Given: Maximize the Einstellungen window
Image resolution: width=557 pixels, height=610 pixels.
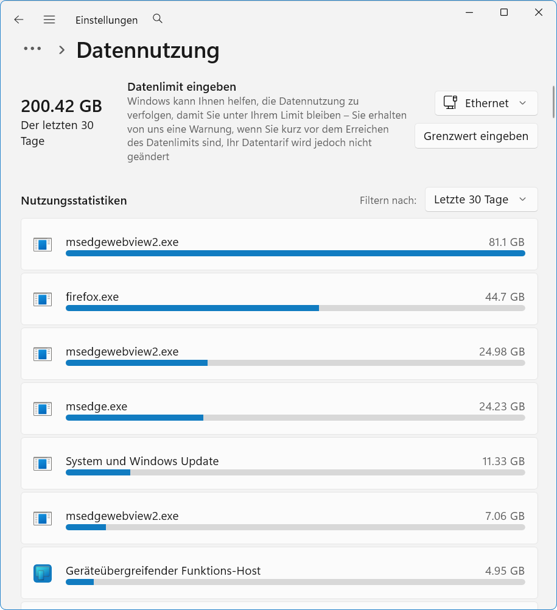Looking at the screenshot, I should [x=504, y=12].
